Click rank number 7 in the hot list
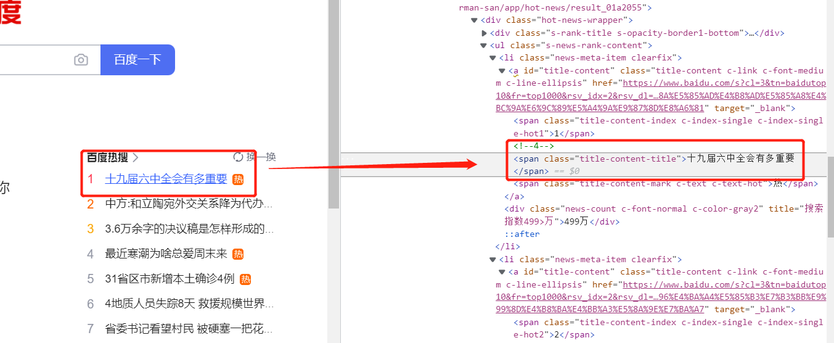Screen dimensions: 834x343 pyautogui.click(x=91, y=329)
